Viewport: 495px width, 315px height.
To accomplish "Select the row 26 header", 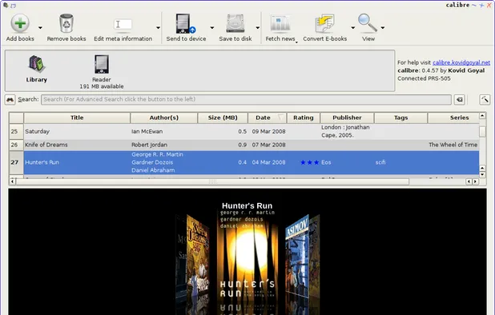I will (16, 145).
